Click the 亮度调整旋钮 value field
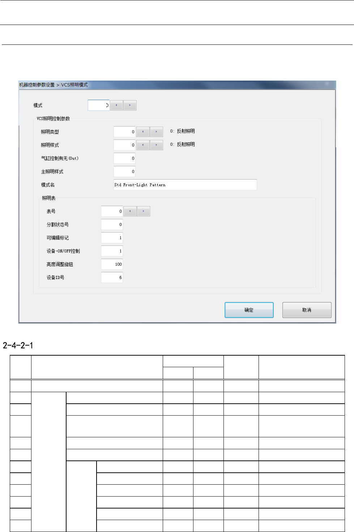Image resolution: width=354 pixels, height=532 pixels. tap(112, 264)
